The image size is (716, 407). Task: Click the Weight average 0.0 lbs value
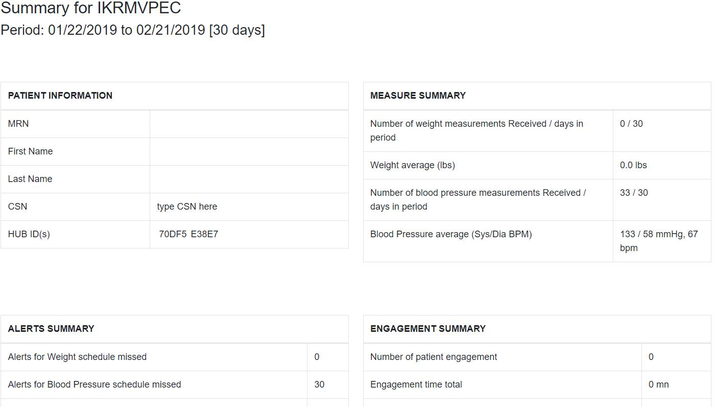pyautogui.click(x=633, y=165)
